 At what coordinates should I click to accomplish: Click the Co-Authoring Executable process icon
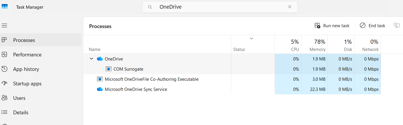[100, 79]
